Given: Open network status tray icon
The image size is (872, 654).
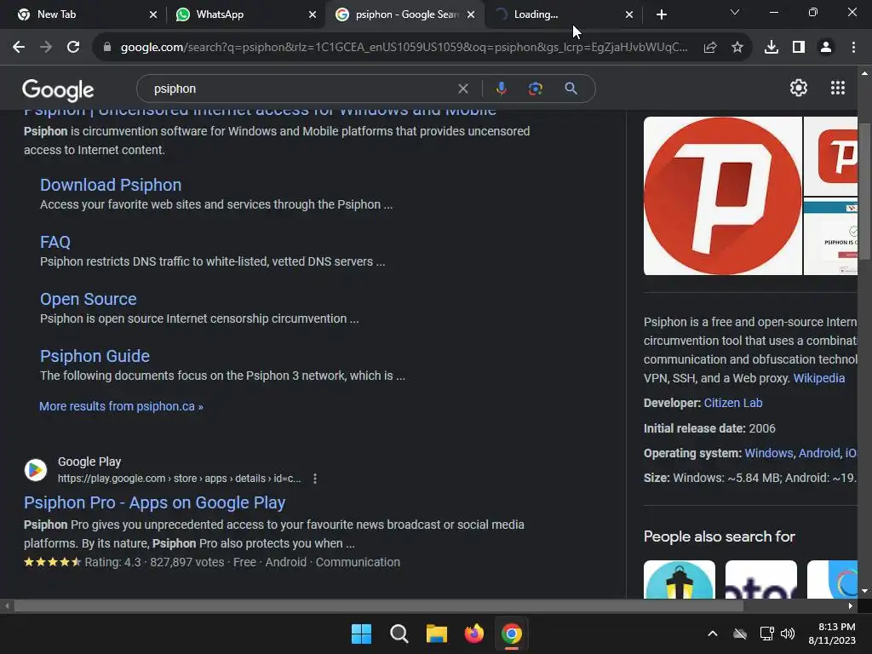Looking at the screenshot, I should point(767,634).
